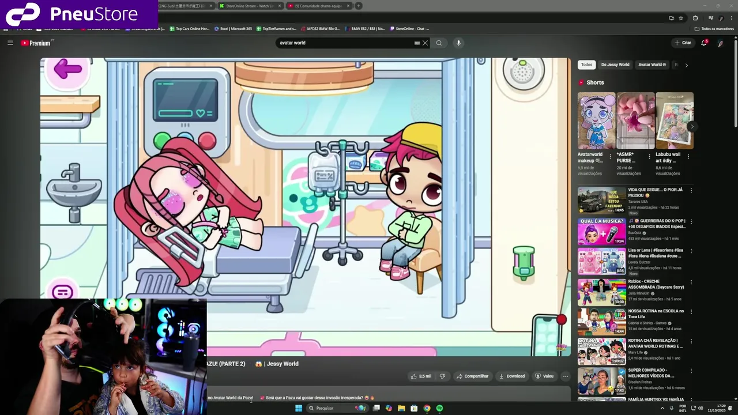This screenshot has height=415, width=738.
Task: Close the 'StereOnline Stream' browser tab
Action: (280, 6)
